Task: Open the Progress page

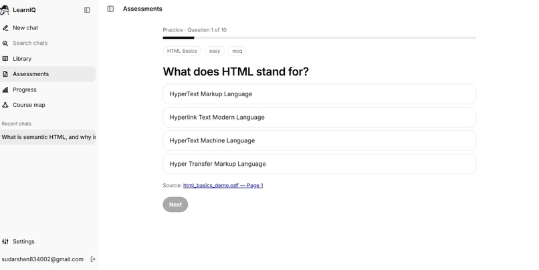Action: (47, 90)
